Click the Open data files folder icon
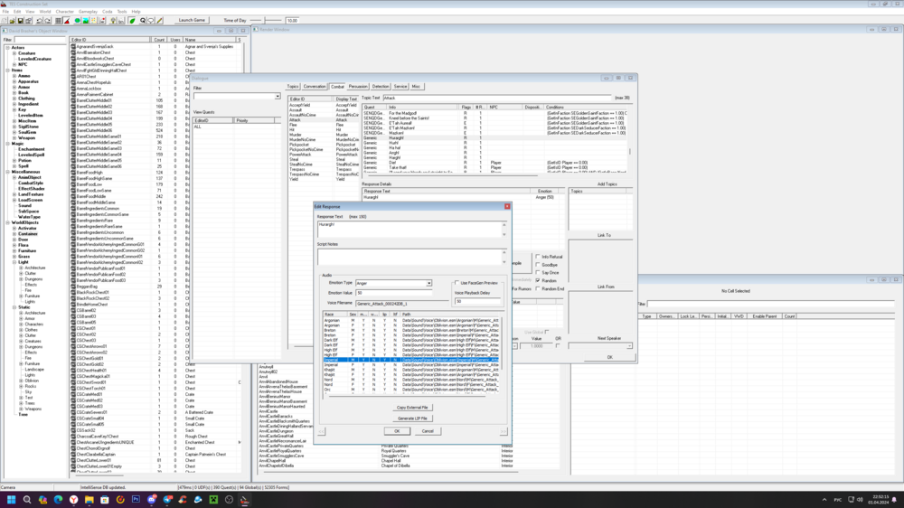 [12, 21]
